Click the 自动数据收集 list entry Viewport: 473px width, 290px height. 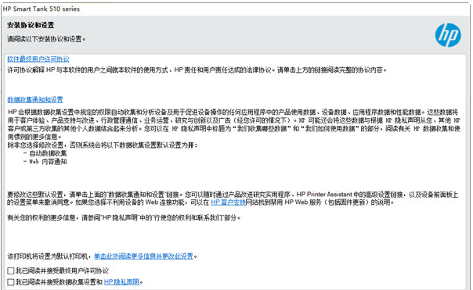click(x=48, y=153)
